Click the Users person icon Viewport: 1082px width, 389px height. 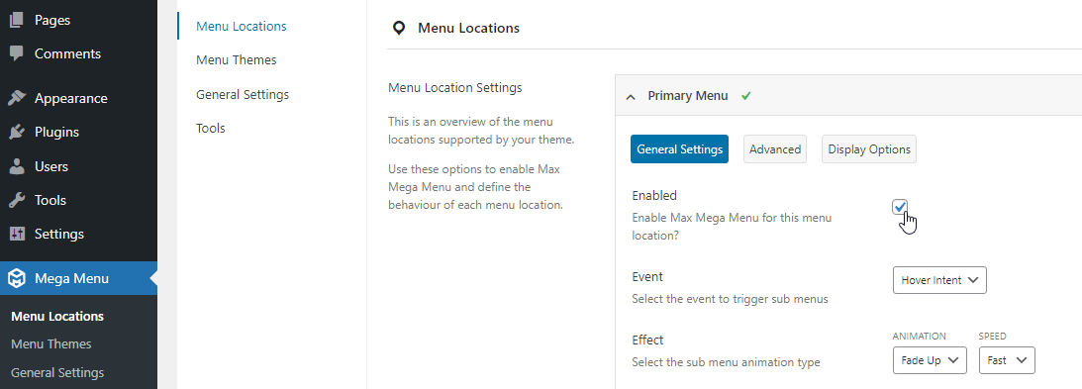(x=17, y=166)
